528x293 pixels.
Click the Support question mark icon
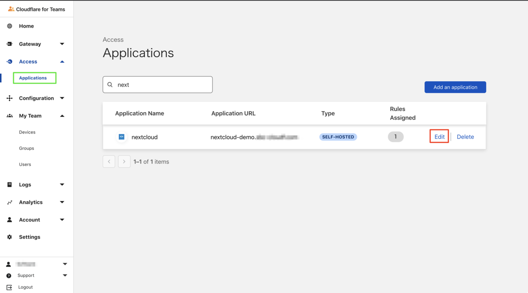click(x=9, y=275)
